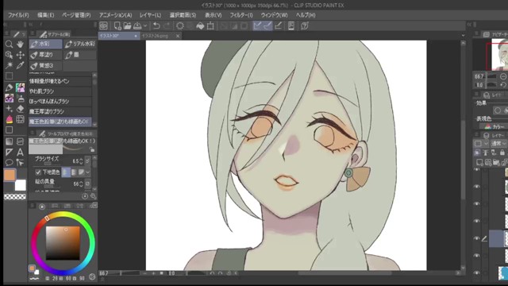508x286 pixels.
Task: Select the Auto select magic wand tool
Action: [9, 65]
